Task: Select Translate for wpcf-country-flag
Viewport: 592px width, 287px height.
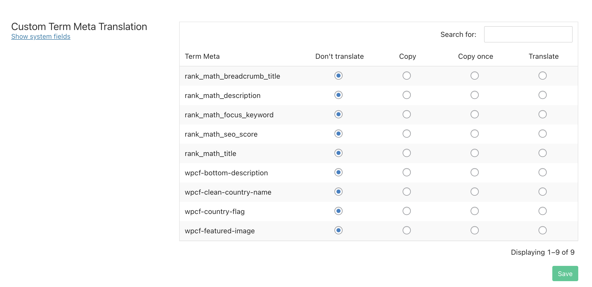Action: (543, 211)
